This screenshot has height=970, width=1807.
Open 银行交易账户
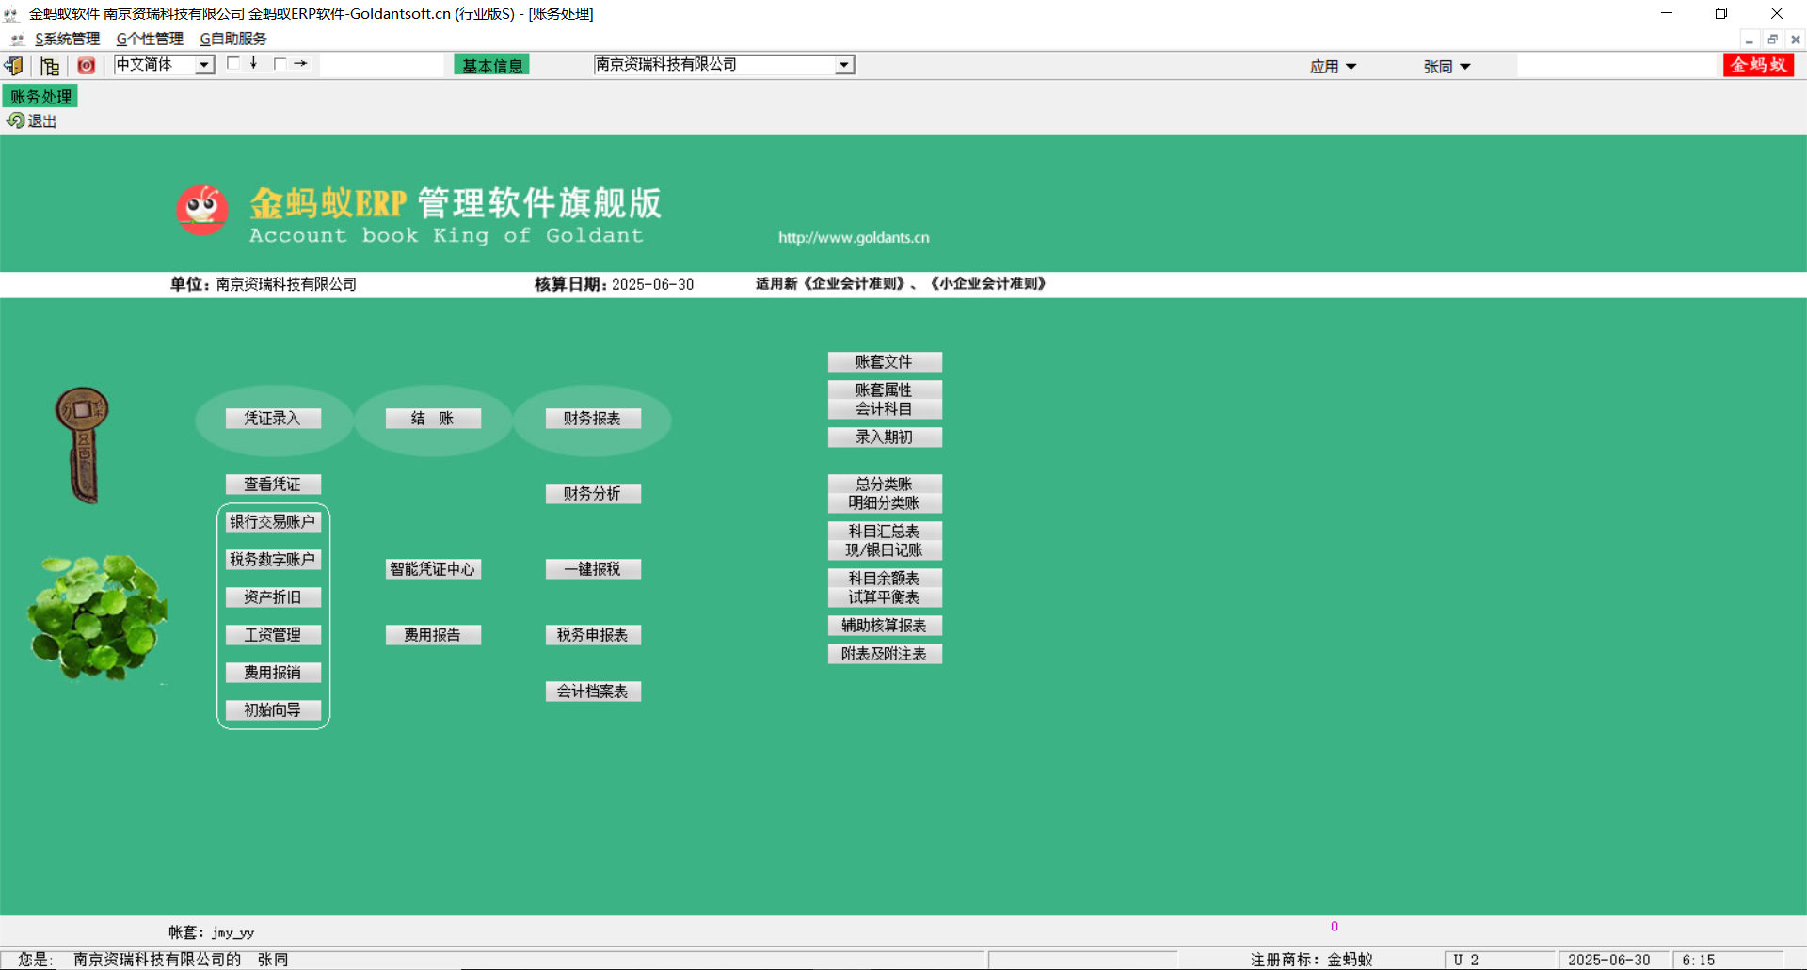273,522
